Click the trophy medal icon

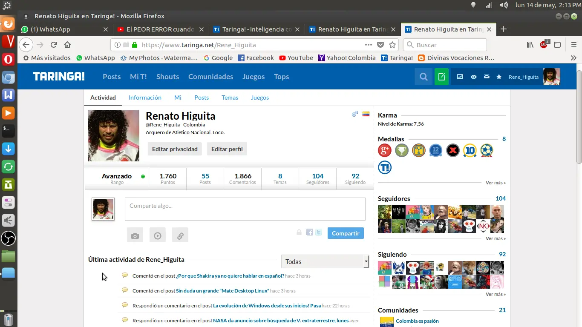[402, 150]
